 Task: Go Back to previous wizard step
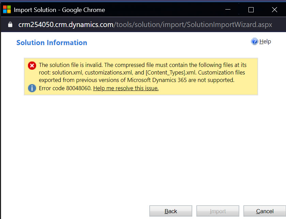pos(171,211)
